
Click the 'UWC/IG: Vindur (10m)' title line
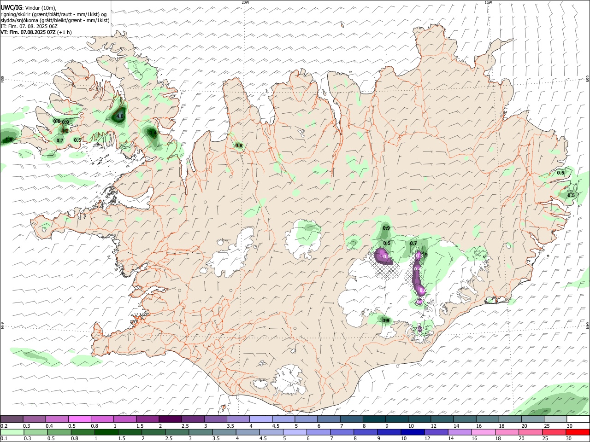coord(29,7)
